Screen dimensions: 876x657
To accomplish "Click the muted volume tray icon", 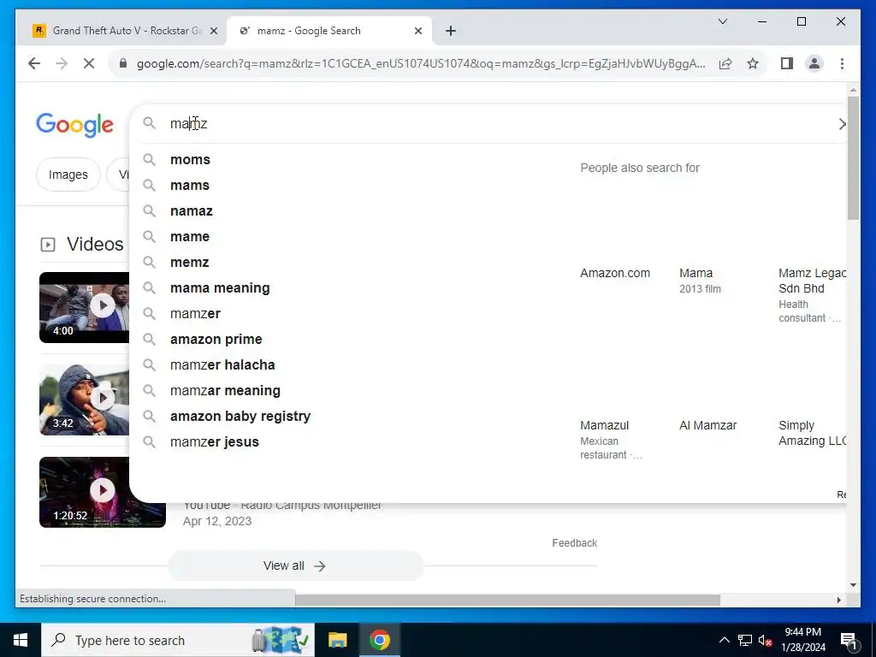I will coord(764,640).
